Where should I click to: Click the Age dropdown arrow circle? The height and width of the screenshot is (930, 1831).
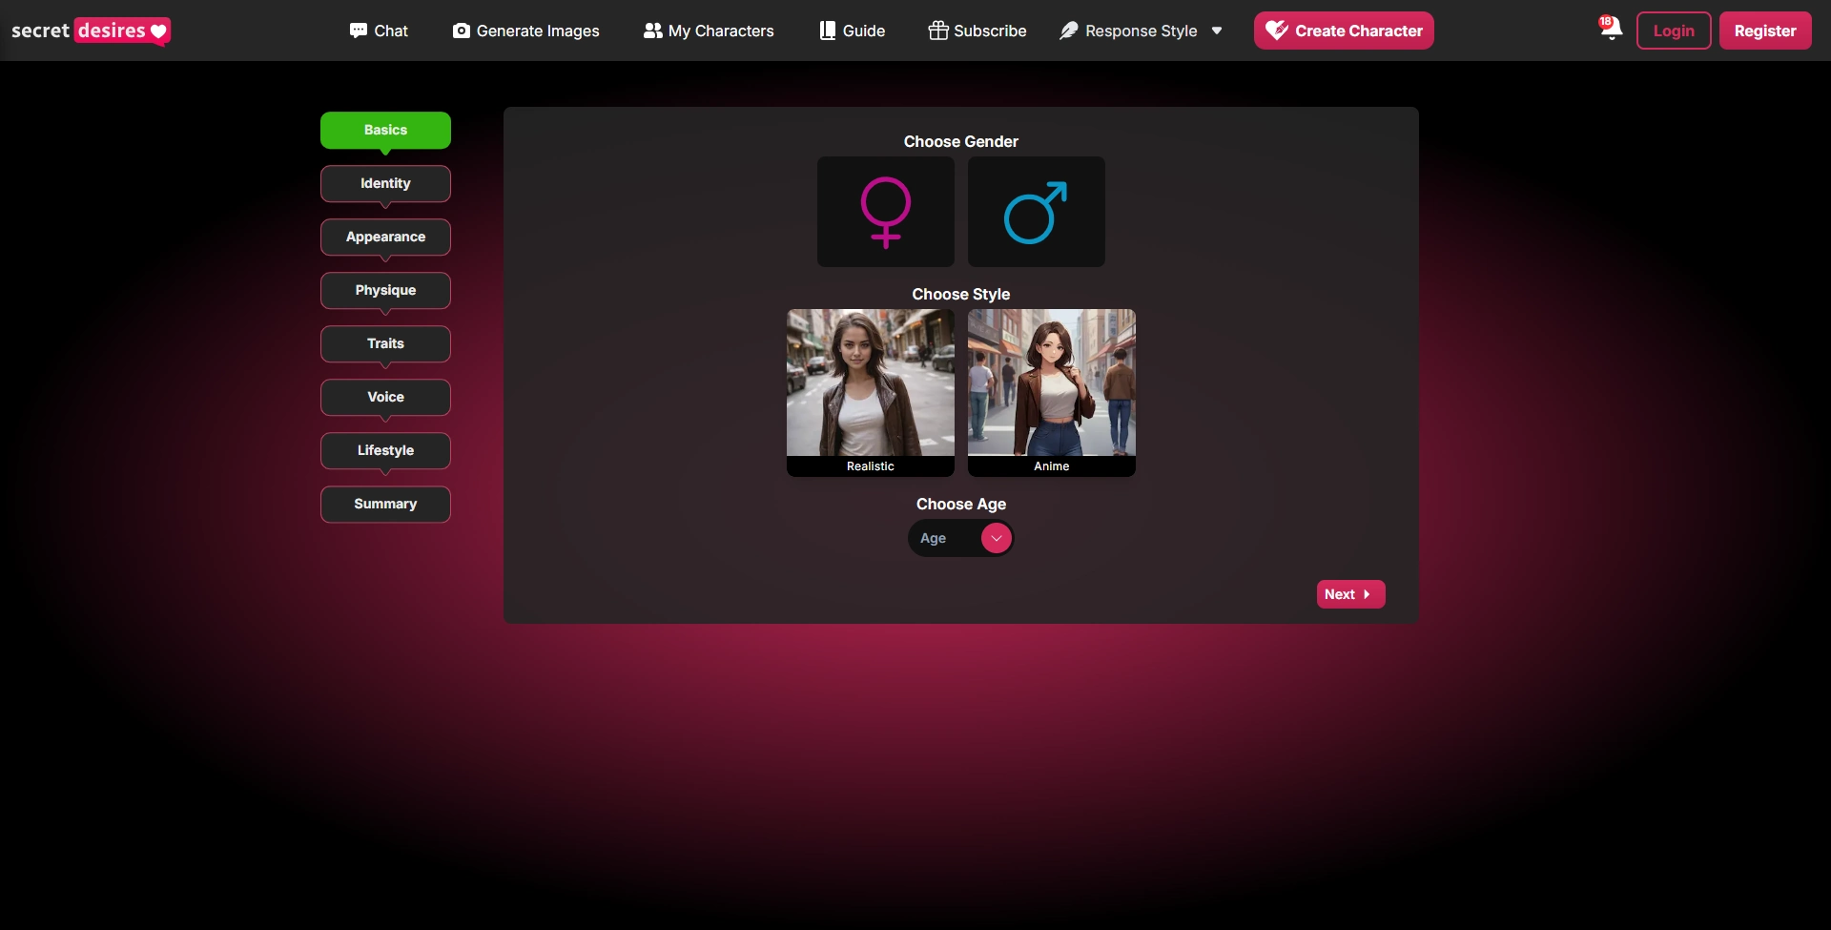[996, 538]
